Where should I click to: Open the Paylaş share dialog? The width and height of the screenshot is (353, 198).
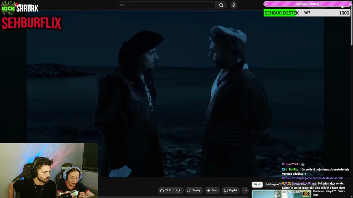[194, 190]
